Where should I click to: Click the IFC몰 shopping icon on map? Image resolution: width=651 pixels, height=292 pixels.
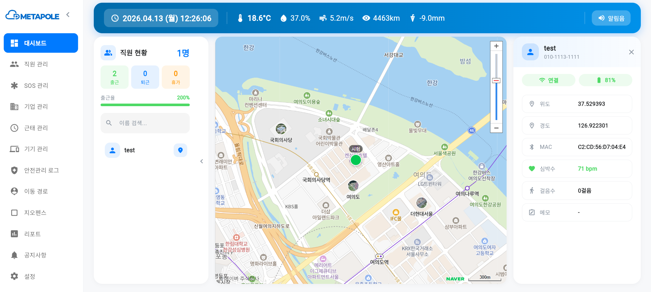click(x=395, y=212)
